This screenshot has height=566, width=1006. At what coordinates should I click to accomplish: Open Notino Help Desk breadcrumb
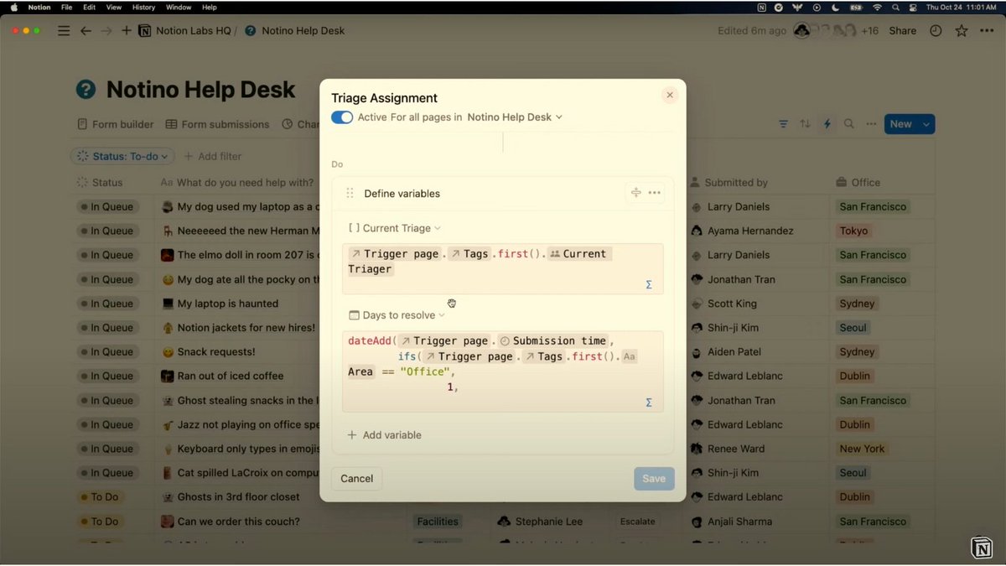pos(295,31)
